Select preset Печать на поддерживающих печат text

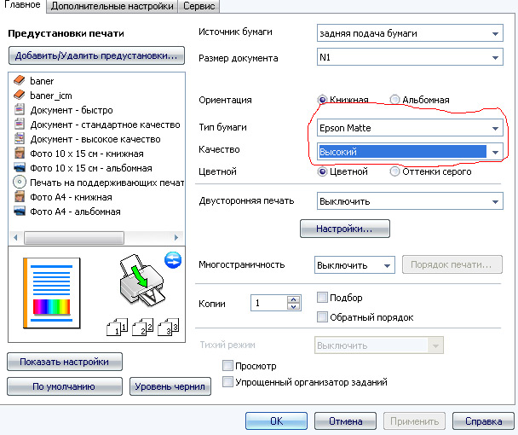coord(106,183)
